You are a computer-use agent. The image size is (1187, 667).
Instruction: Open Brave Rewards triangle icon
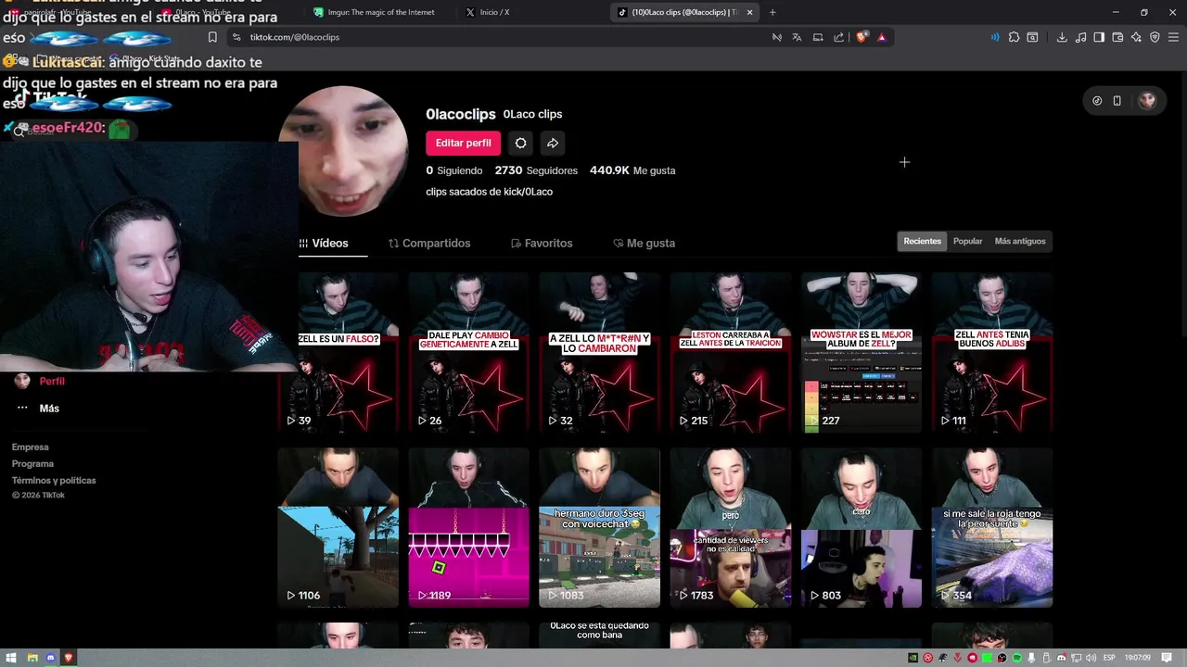click(x=881, y=37)
